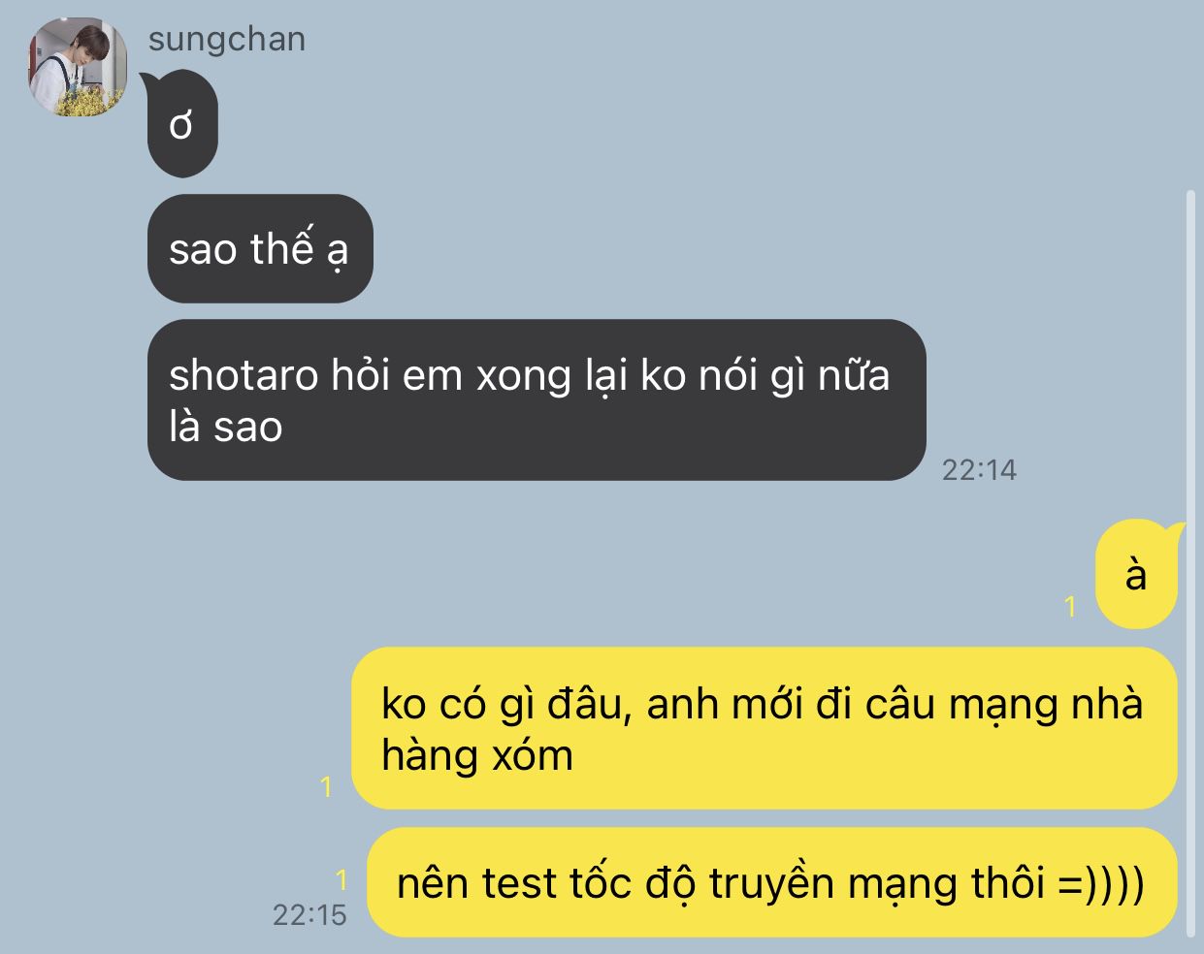Select the 'ơ' message bubble

pyautogui.click(x=181, y=126)
